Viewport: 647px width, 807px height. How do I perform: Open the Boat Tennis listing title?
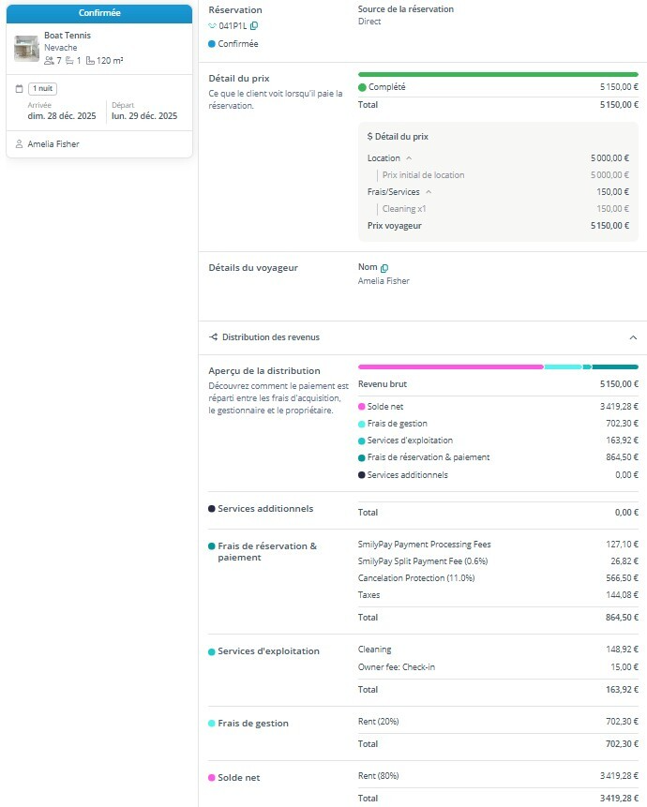(68, 36)
